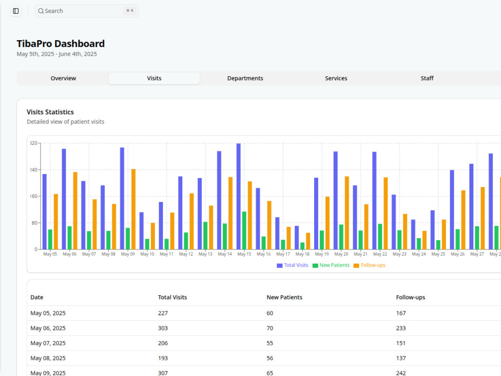501x376 pixels.
Task: Click total visits value 303
Action: coord(163,328)
